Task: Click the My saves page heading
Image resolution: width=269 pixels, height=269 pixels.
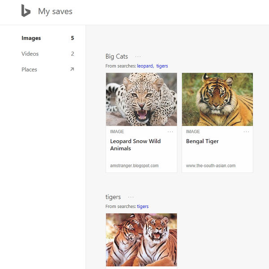Action: click(x=55, y=12)
